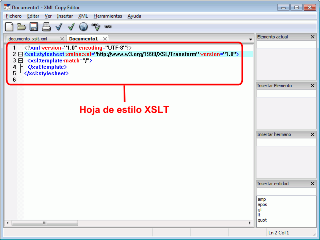Image resolution: width=320 pixels, height=240 pixels.
Task: Save document with floppy disk icon
Action: tap(34, 27)
